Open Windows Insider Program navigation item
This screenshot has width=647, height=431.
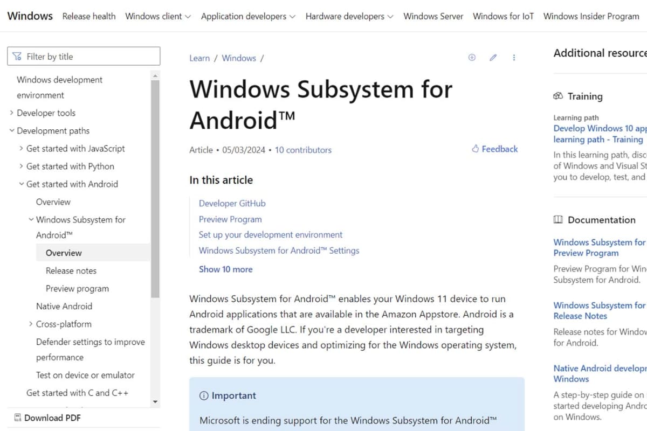point(591,16)
